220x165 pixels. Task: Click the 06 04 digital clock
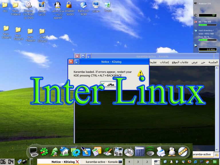pyautogui.click(x=7, y=162)
